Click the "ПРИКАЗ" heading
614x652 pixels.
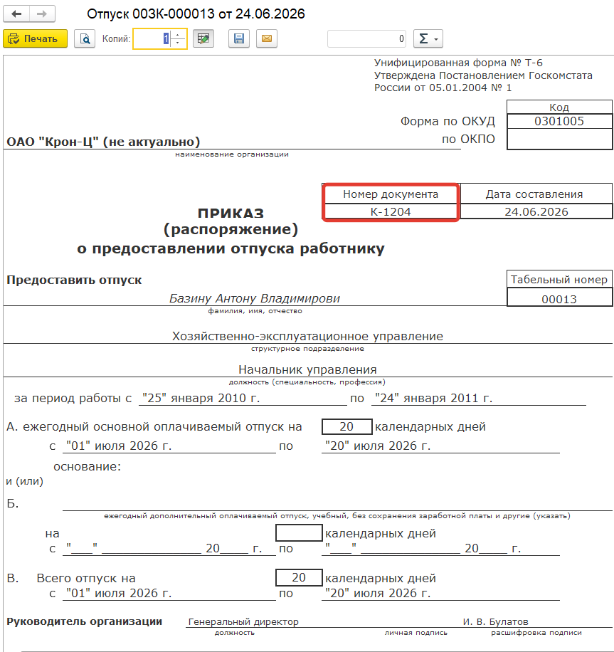pyautogui.click(x=231, y=214)
